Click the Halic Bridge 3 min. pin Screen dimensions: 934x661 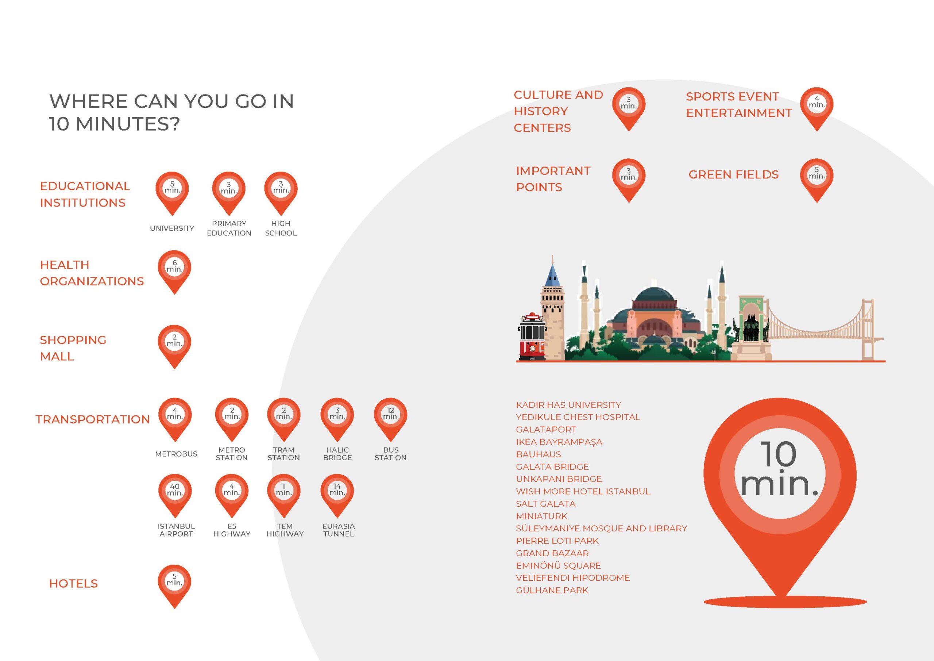(x=337, y=420)
